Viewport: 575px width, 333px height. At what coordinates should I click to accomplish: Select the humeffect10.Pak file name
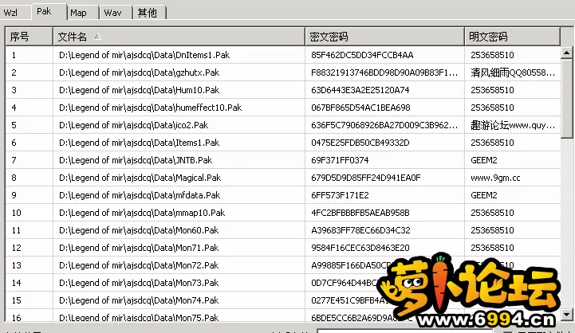click(x=151, y=108)
